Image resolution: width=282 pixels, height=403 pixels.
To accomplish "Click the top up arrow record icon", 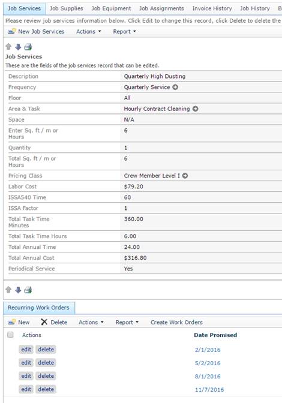I will (x=8, y=47).
